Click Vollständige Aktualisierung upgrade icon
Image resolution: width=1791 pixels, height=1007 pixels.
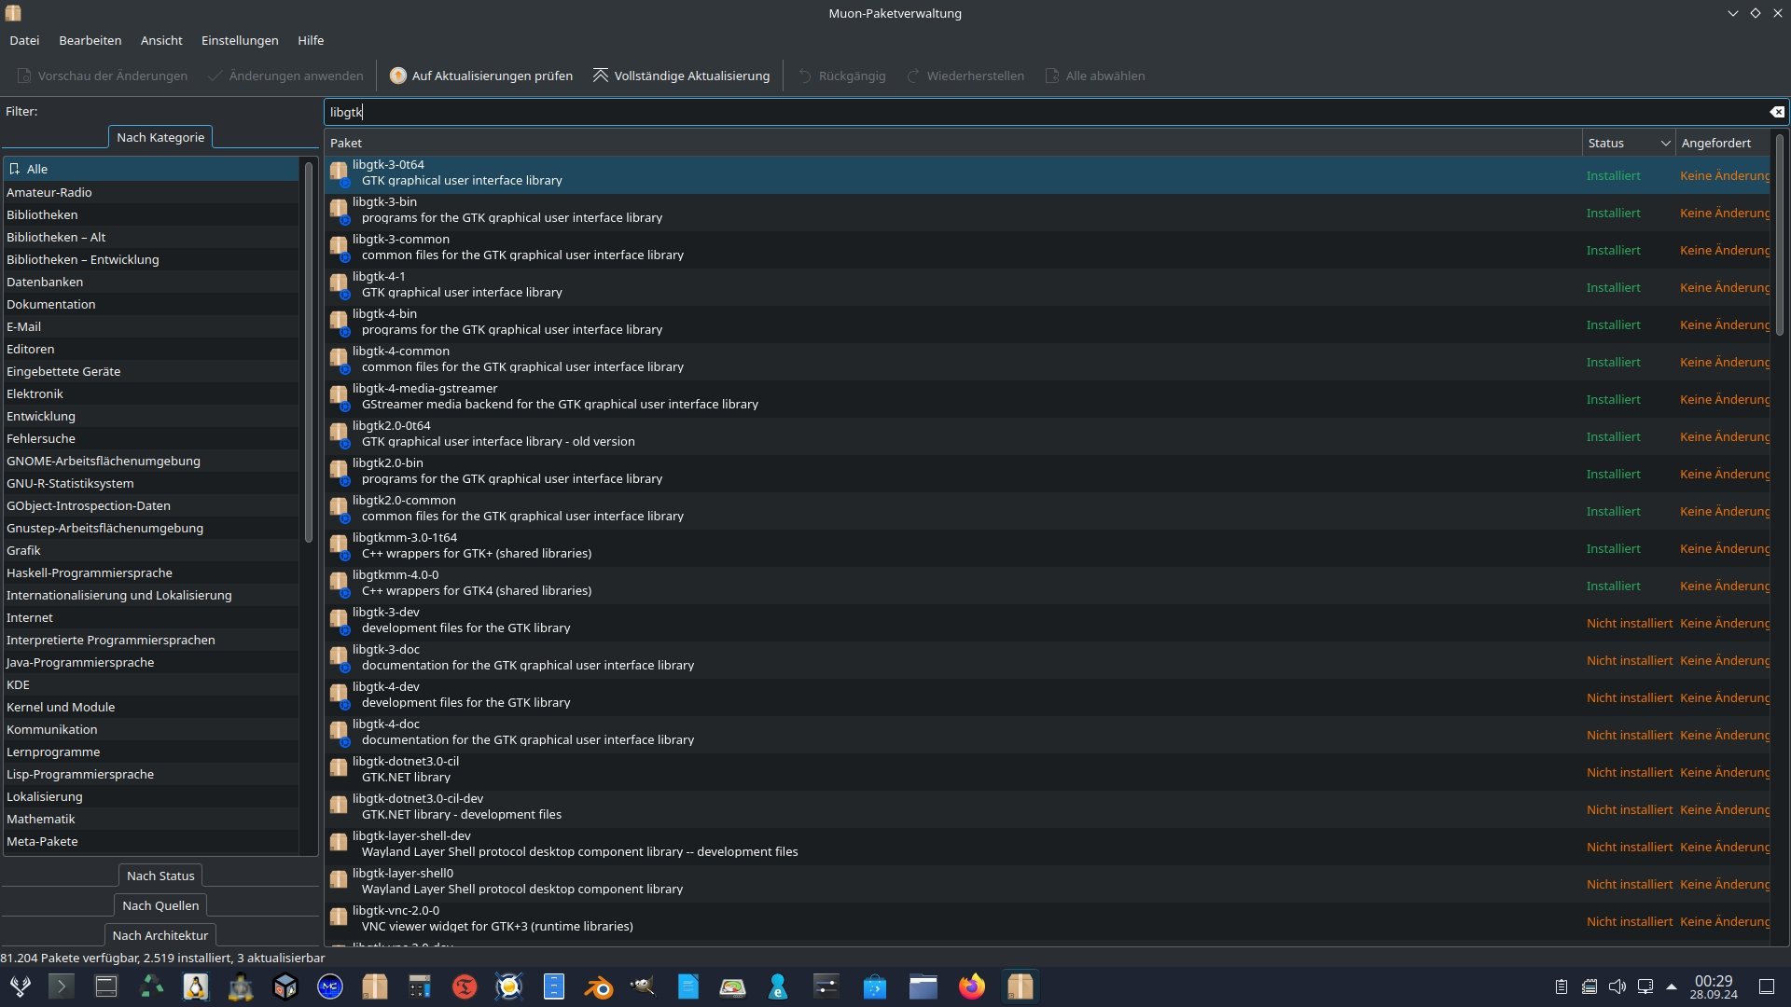(x=601, y=76)
